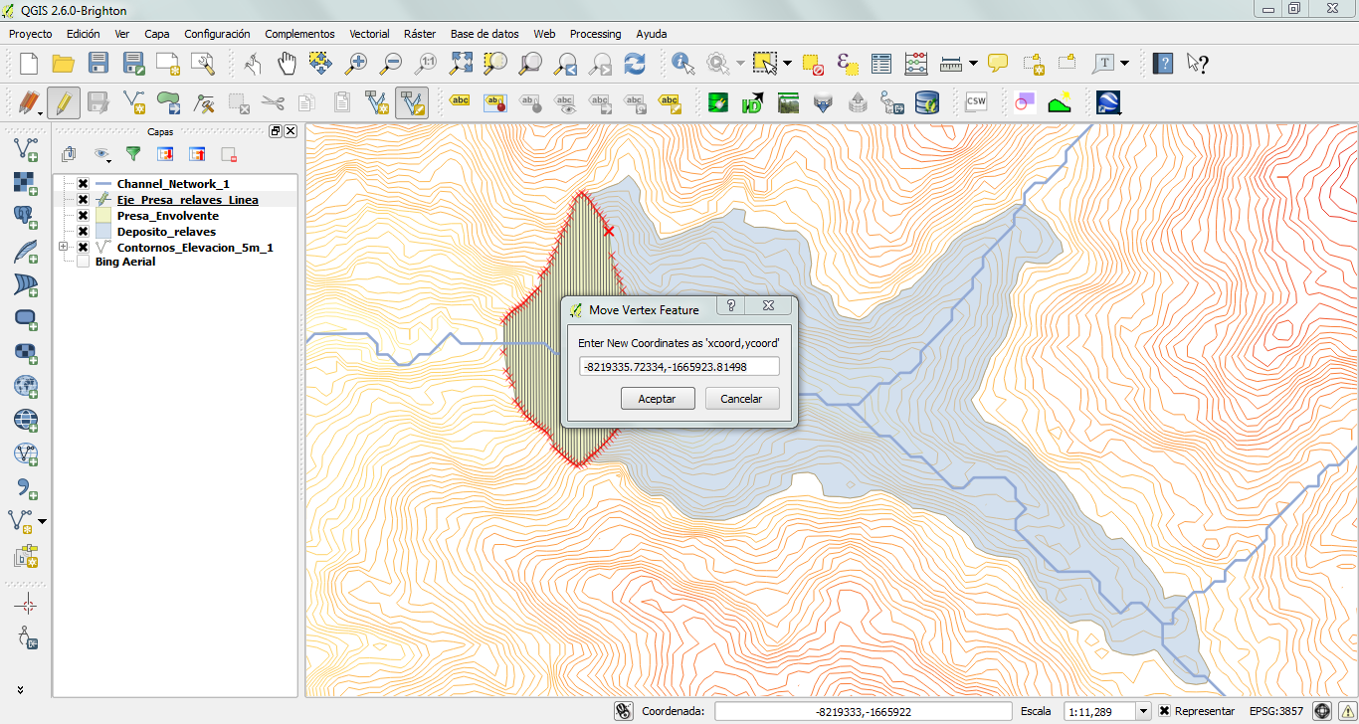Open the measure tool dropdown arrow
The width and height of the screenshot is (1359, 724).
(x=973, y=64)
